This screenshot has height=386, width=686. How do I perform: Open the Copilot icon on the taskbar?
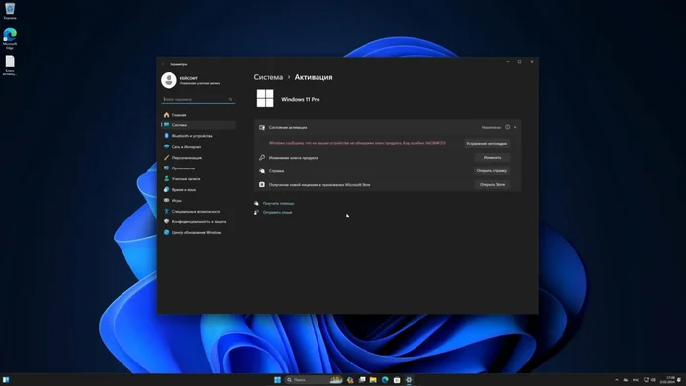click(x=350, y=380)
